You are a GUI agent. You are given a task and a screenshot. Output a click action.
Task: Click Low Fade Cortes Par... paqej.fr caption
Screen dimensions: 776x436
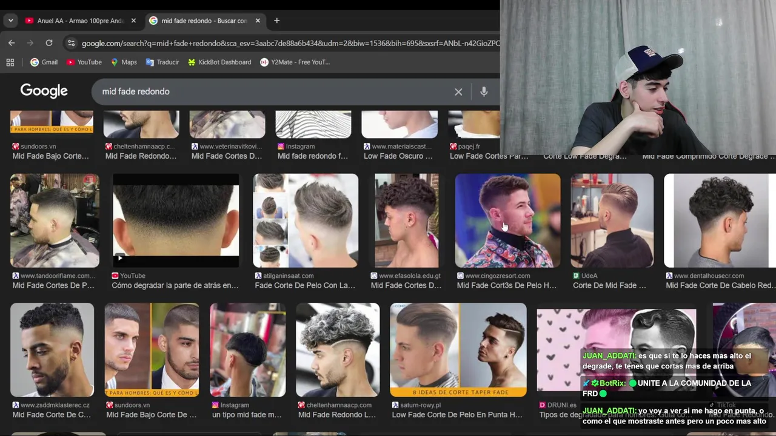pyautogui.click(x=489, y=156)
